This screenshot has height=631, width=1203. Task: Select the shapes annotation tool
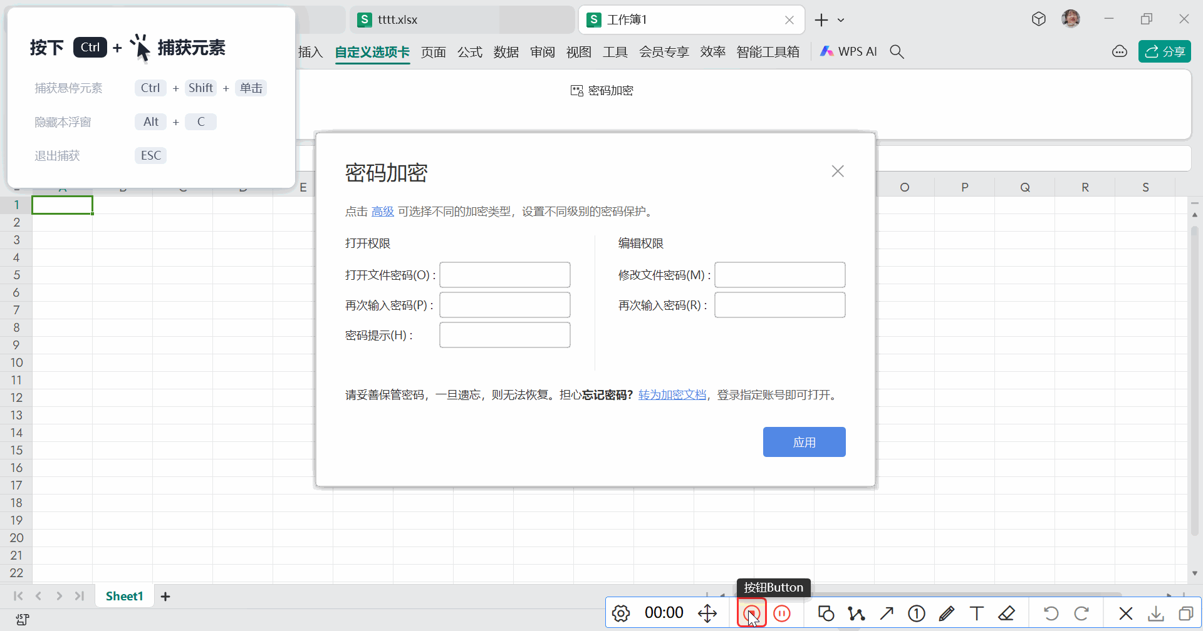coord(826,613)
